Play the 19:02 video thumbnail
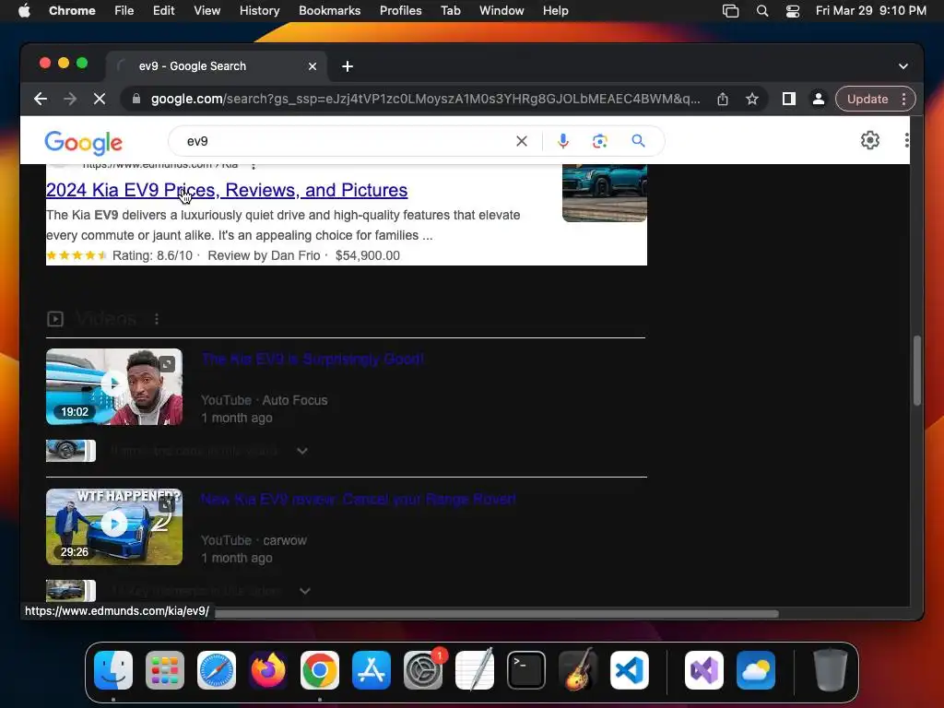Screen dimensions: 944x708 click(113, 386)
